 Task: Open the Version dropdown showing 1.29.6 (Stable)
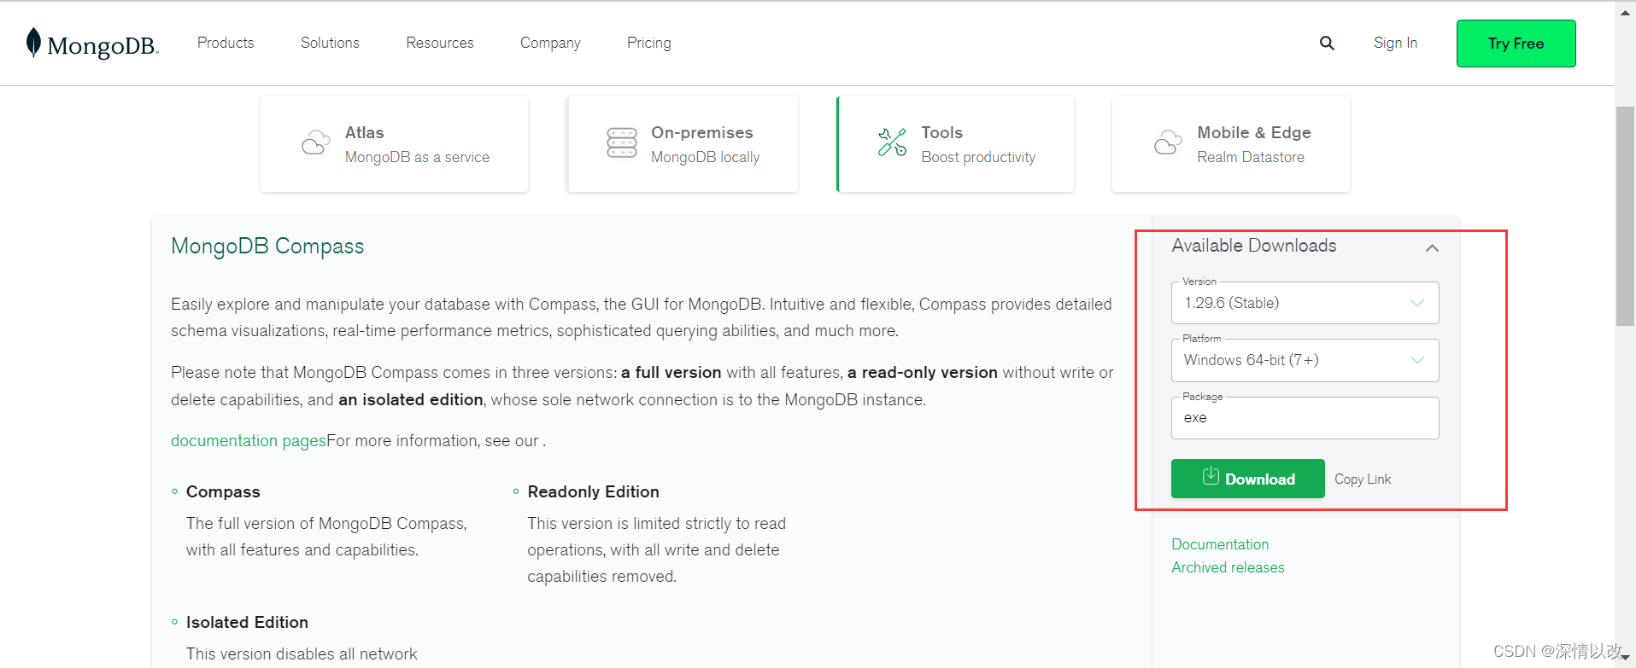(x=1305, y=303)
